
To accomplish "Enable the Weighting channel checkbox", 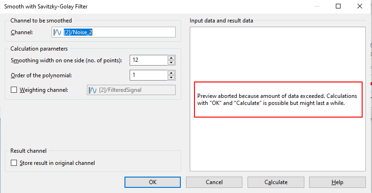I will [x=14, y=90].
